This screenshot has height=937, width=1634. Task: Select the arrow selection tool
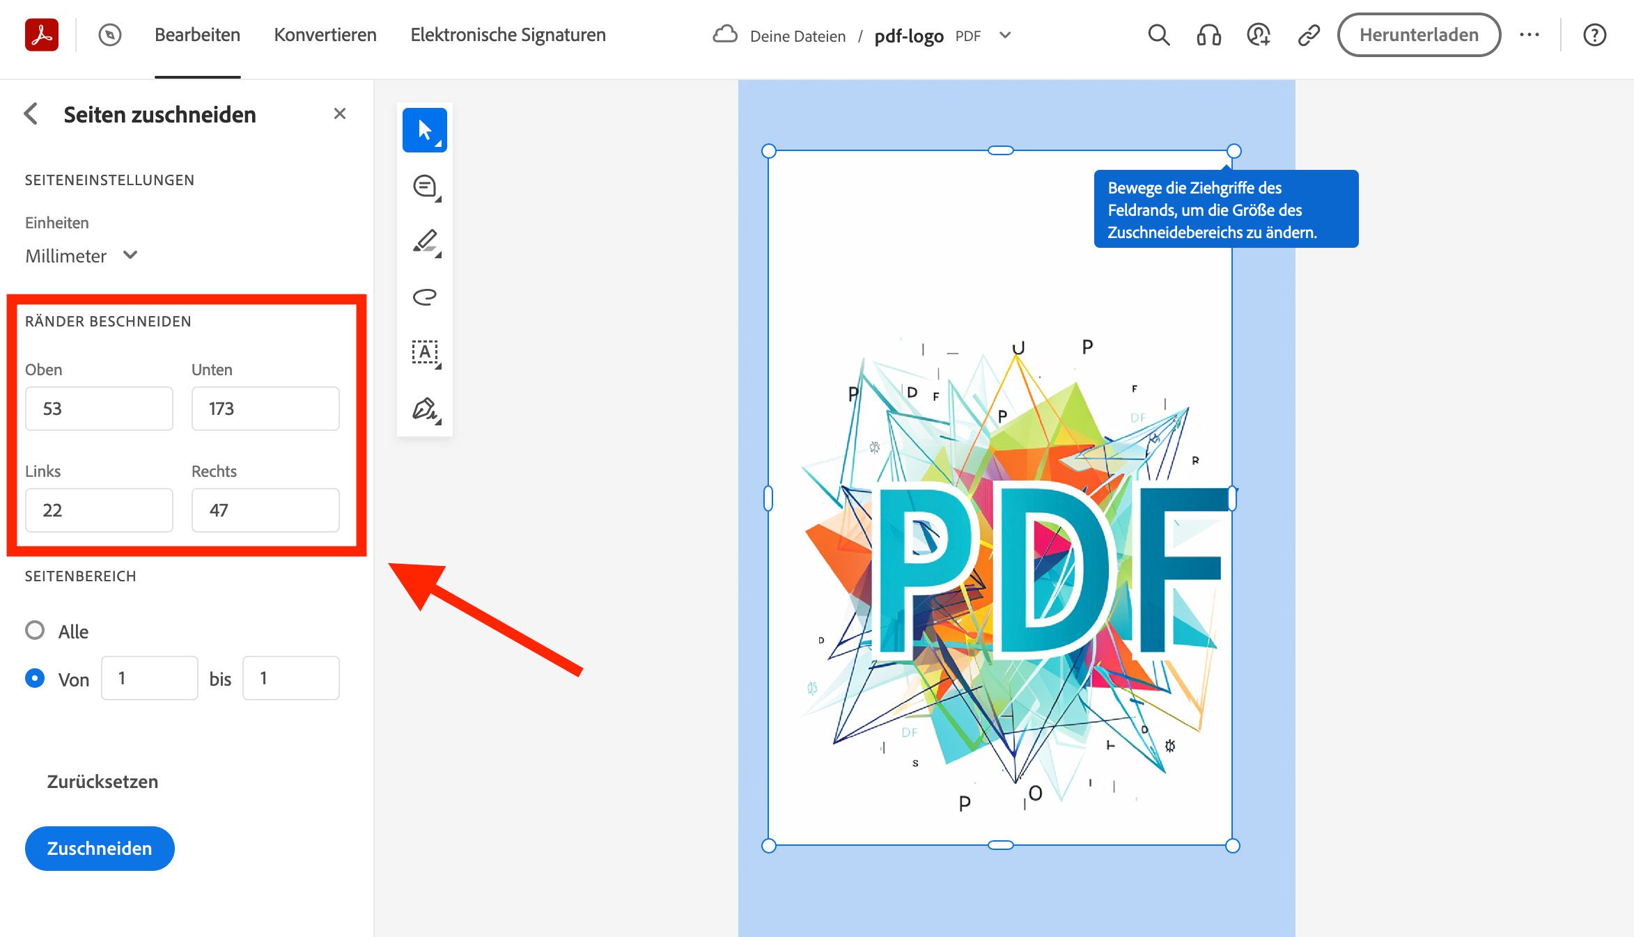click(424, 130)
